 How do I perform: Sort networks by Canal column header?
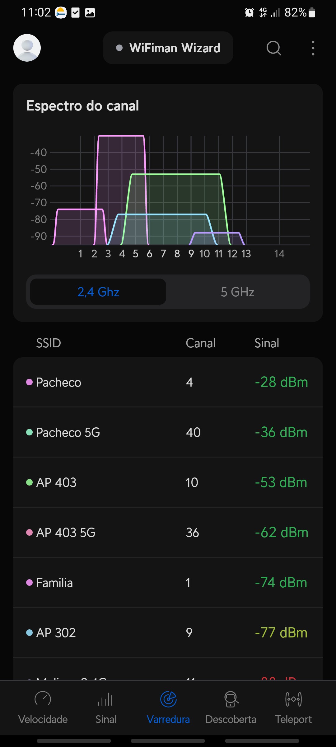pyautogui.click(x=201, y=343)
